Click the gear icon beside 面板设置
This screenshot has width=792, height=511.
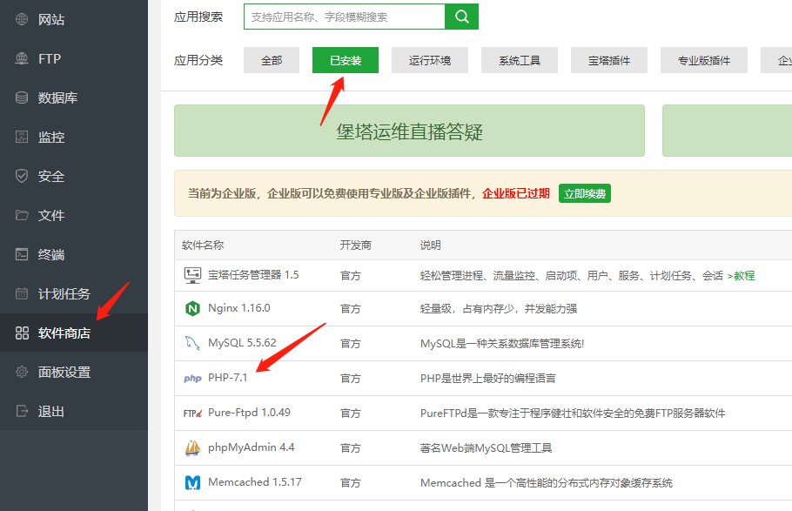pos(22,372)
